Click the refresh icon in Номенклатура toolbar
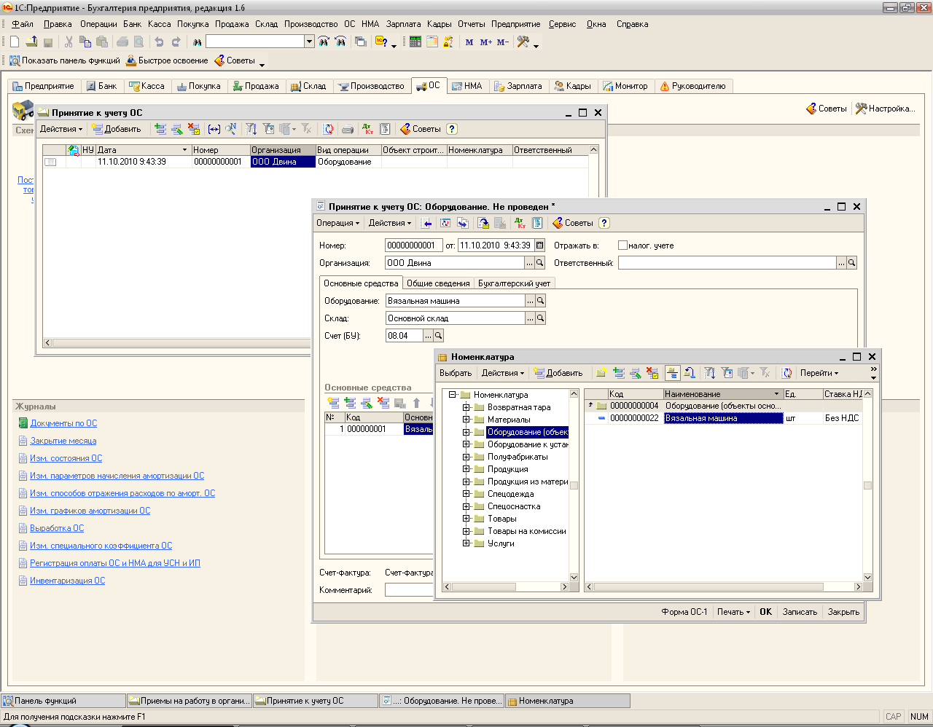This screenshot has width=933, height=727. coord(787,373)
